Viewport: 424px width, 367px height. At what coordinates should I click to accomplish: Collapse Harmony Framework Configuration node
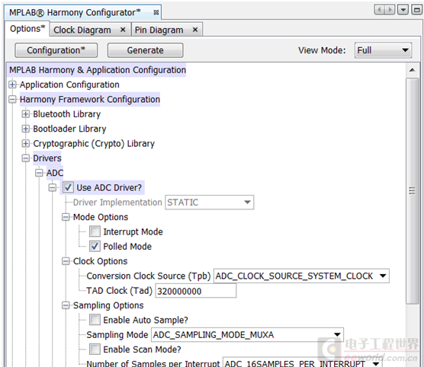pyautogui.click(x=12, y=100)
